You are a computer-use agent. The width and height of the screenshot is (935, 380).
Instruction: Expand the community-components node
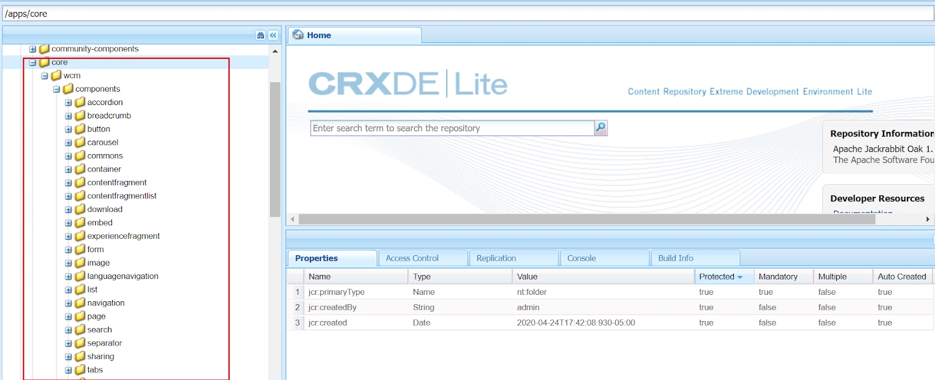(x=33, y=50)
